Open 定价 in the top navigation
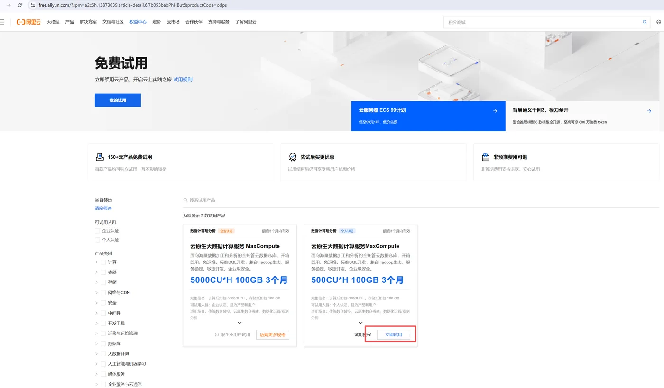This screenshot has height=388, width=664. 157,22
